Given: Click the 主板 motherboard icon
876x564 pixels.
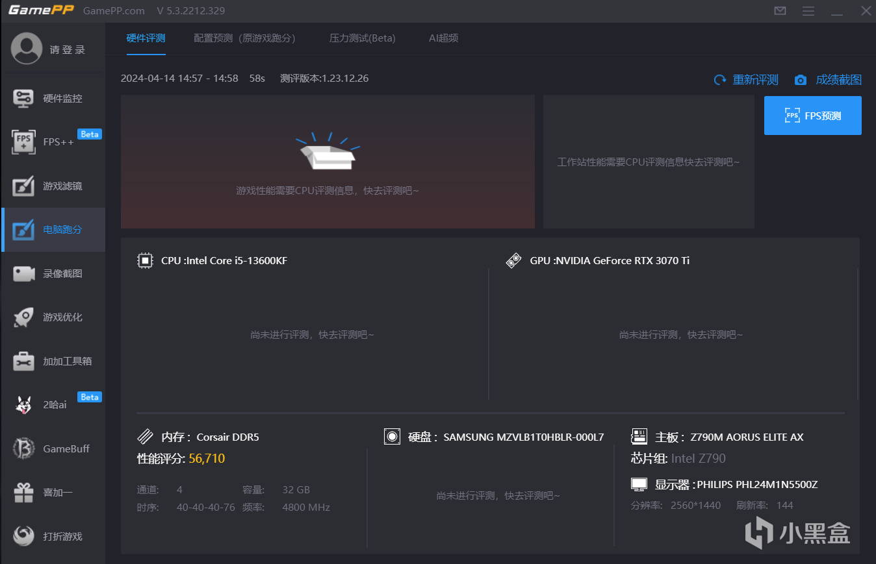Looking at the screenshot, I should tap(639, 437).
